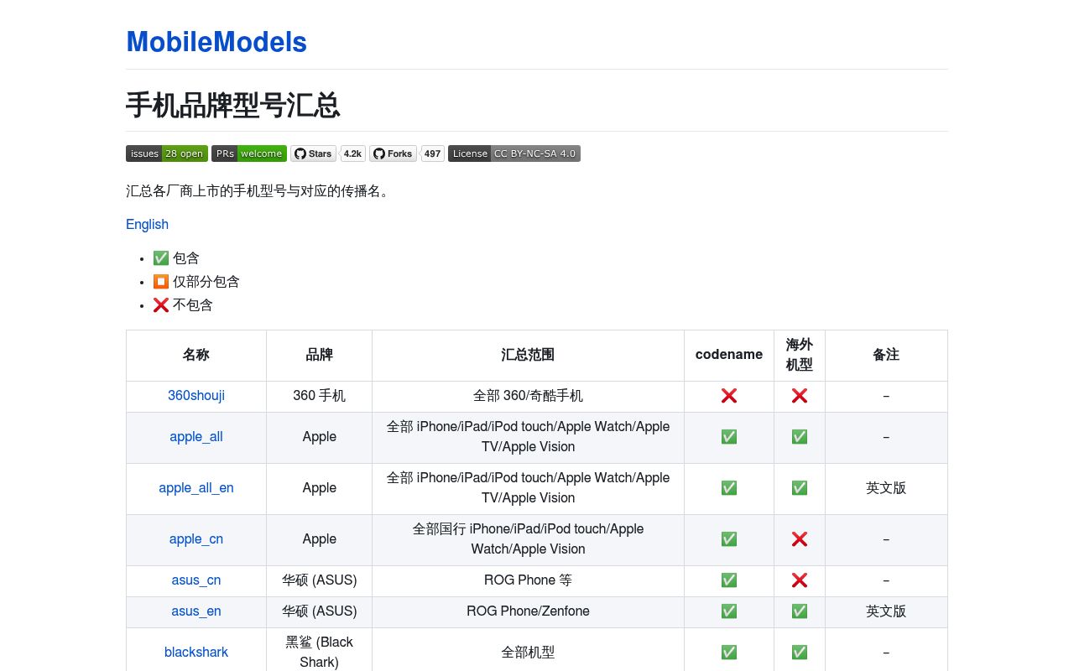Click the 海外机型 red cross for 360shouji
This screenshot has height=671, width=1074.
800,395
